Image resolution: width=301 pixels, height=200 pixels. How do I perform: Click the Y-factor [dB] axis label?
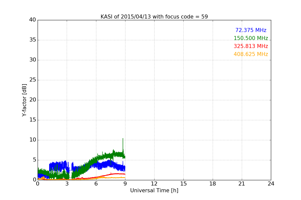pyautogui.click(x=24, y=100)
